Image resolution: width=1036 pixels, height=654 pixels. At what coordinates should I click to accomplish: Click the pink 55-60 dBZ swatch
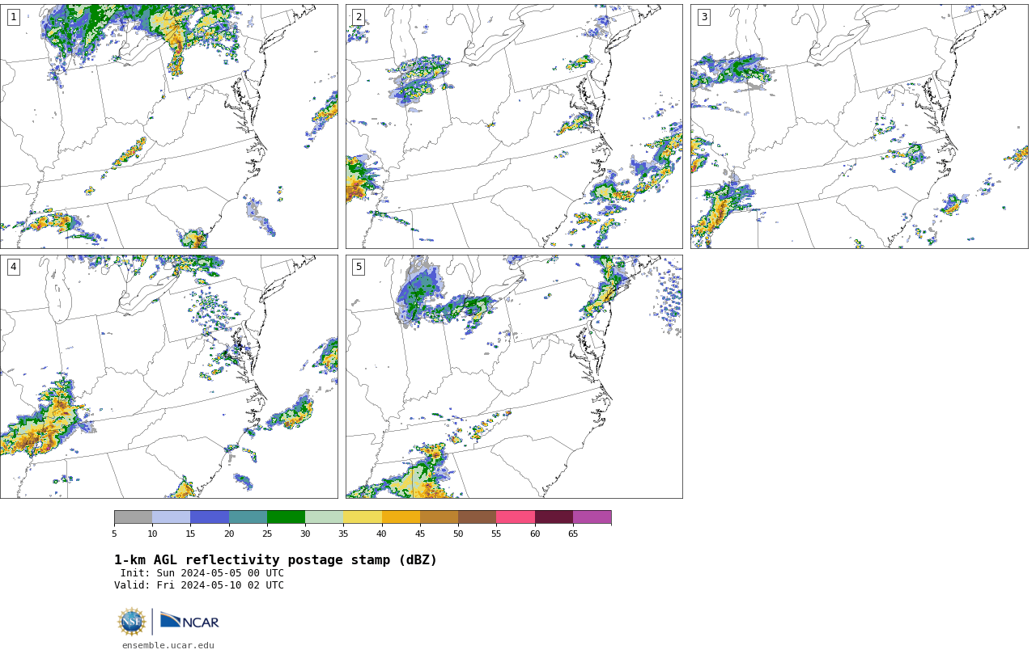point(516,517)
